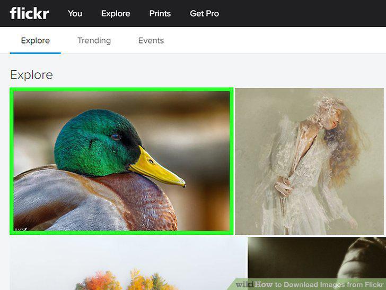Screen dimensions: 386x290
Task: Open the woman in white dress photo
Action: click(310, 161)
